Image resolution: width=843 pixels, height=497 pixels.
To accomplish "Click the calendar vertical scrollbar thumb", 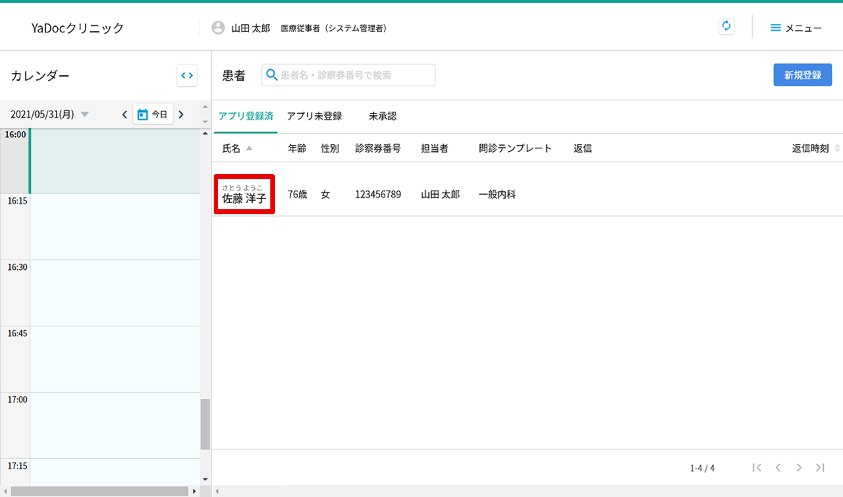I will pos(205,424).
